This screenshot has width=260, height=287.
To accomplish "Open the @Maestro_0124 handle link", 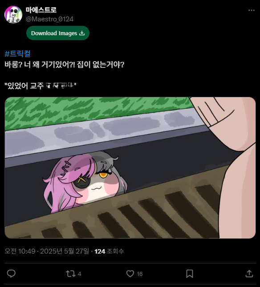I will point(49,19).
